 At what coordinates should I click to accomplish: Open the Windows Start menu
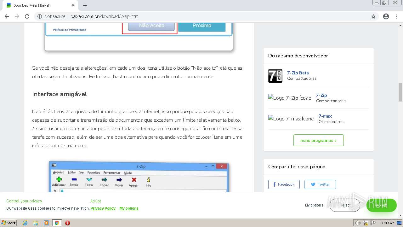(x=9, y=223)
